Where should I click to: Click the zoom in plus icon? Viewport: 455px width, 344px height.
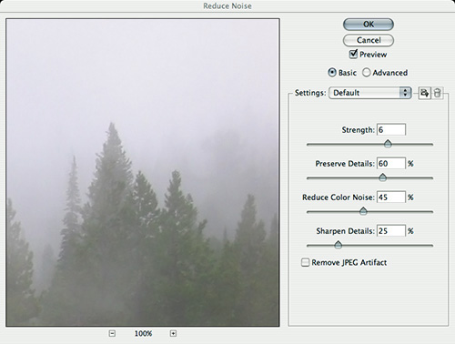[173, 333]
